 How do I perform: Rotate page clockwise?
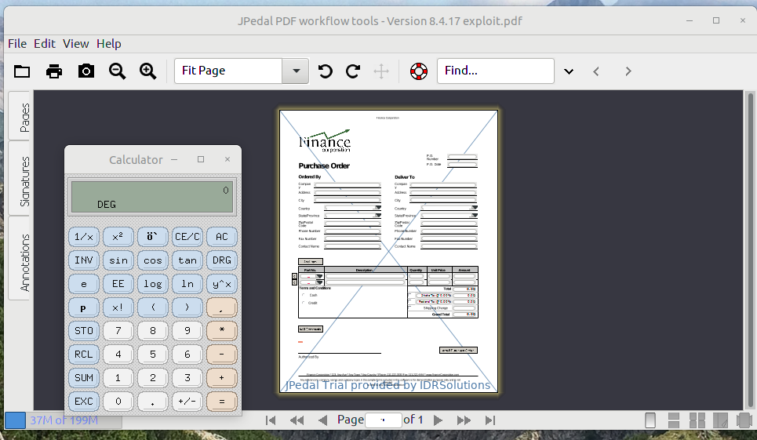coord(353,71)
